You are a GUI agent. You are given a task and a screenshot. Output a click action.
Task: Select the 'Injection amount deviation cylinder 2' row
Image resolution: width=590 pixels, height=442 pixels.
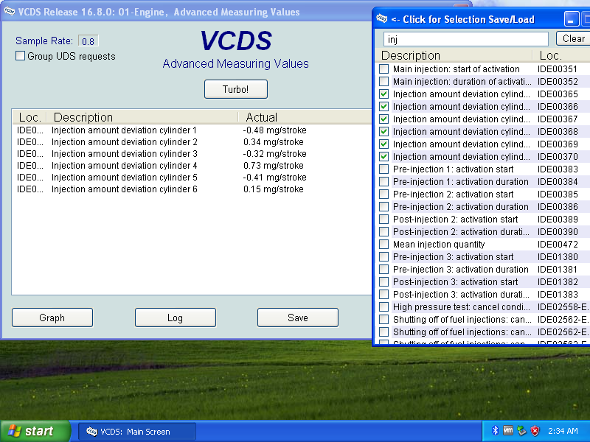coord(192,142)
